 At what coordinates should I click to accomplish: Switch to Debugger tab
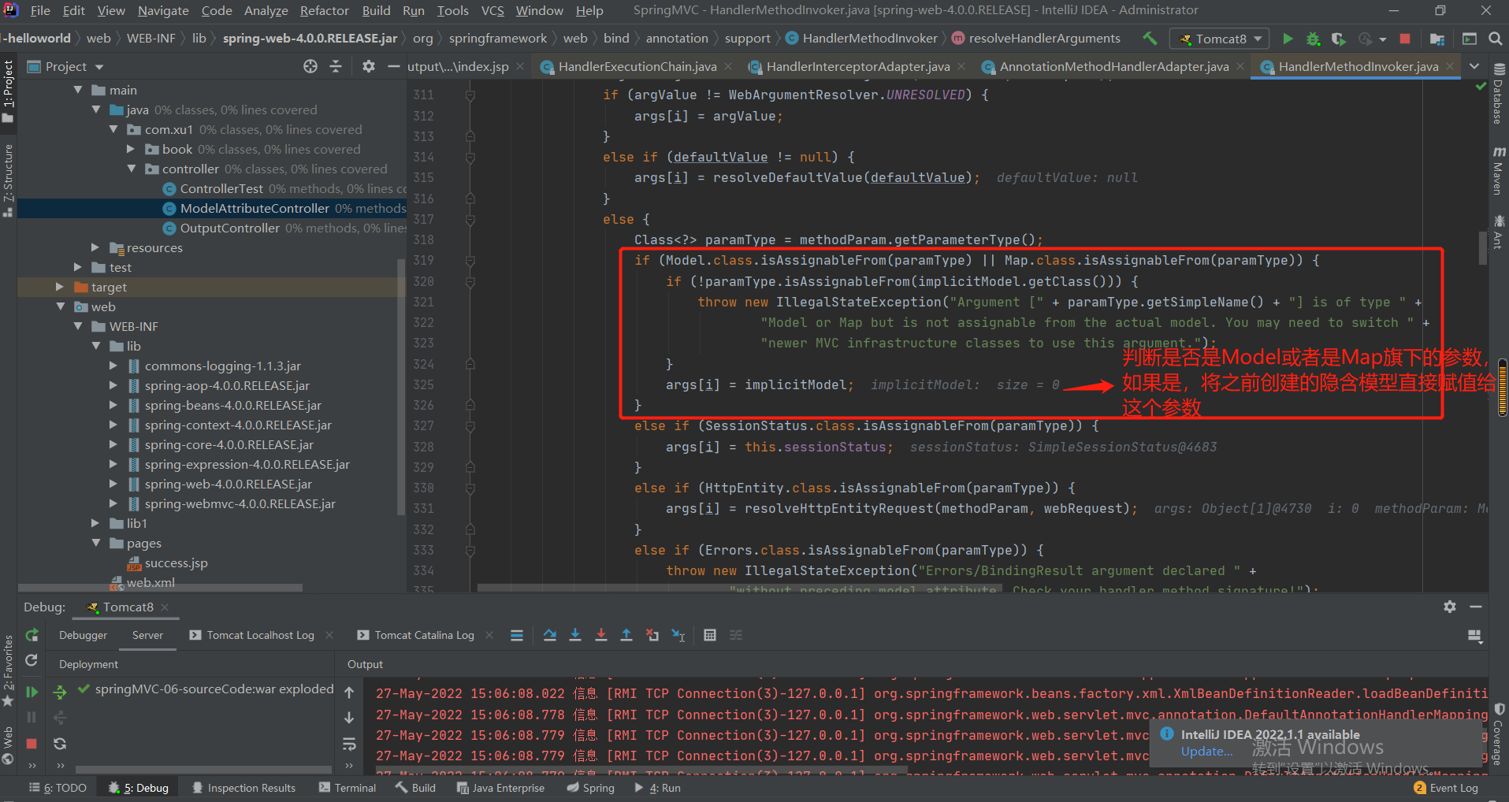coord(83,635)
